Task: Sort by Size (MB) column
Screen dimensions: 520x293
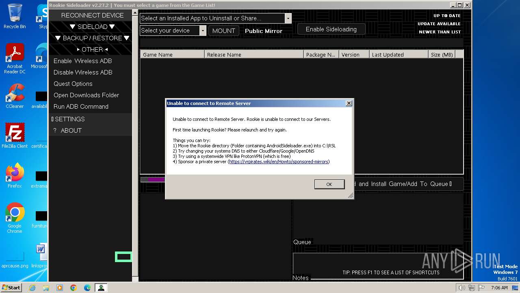Action: (x=442, y=55)
